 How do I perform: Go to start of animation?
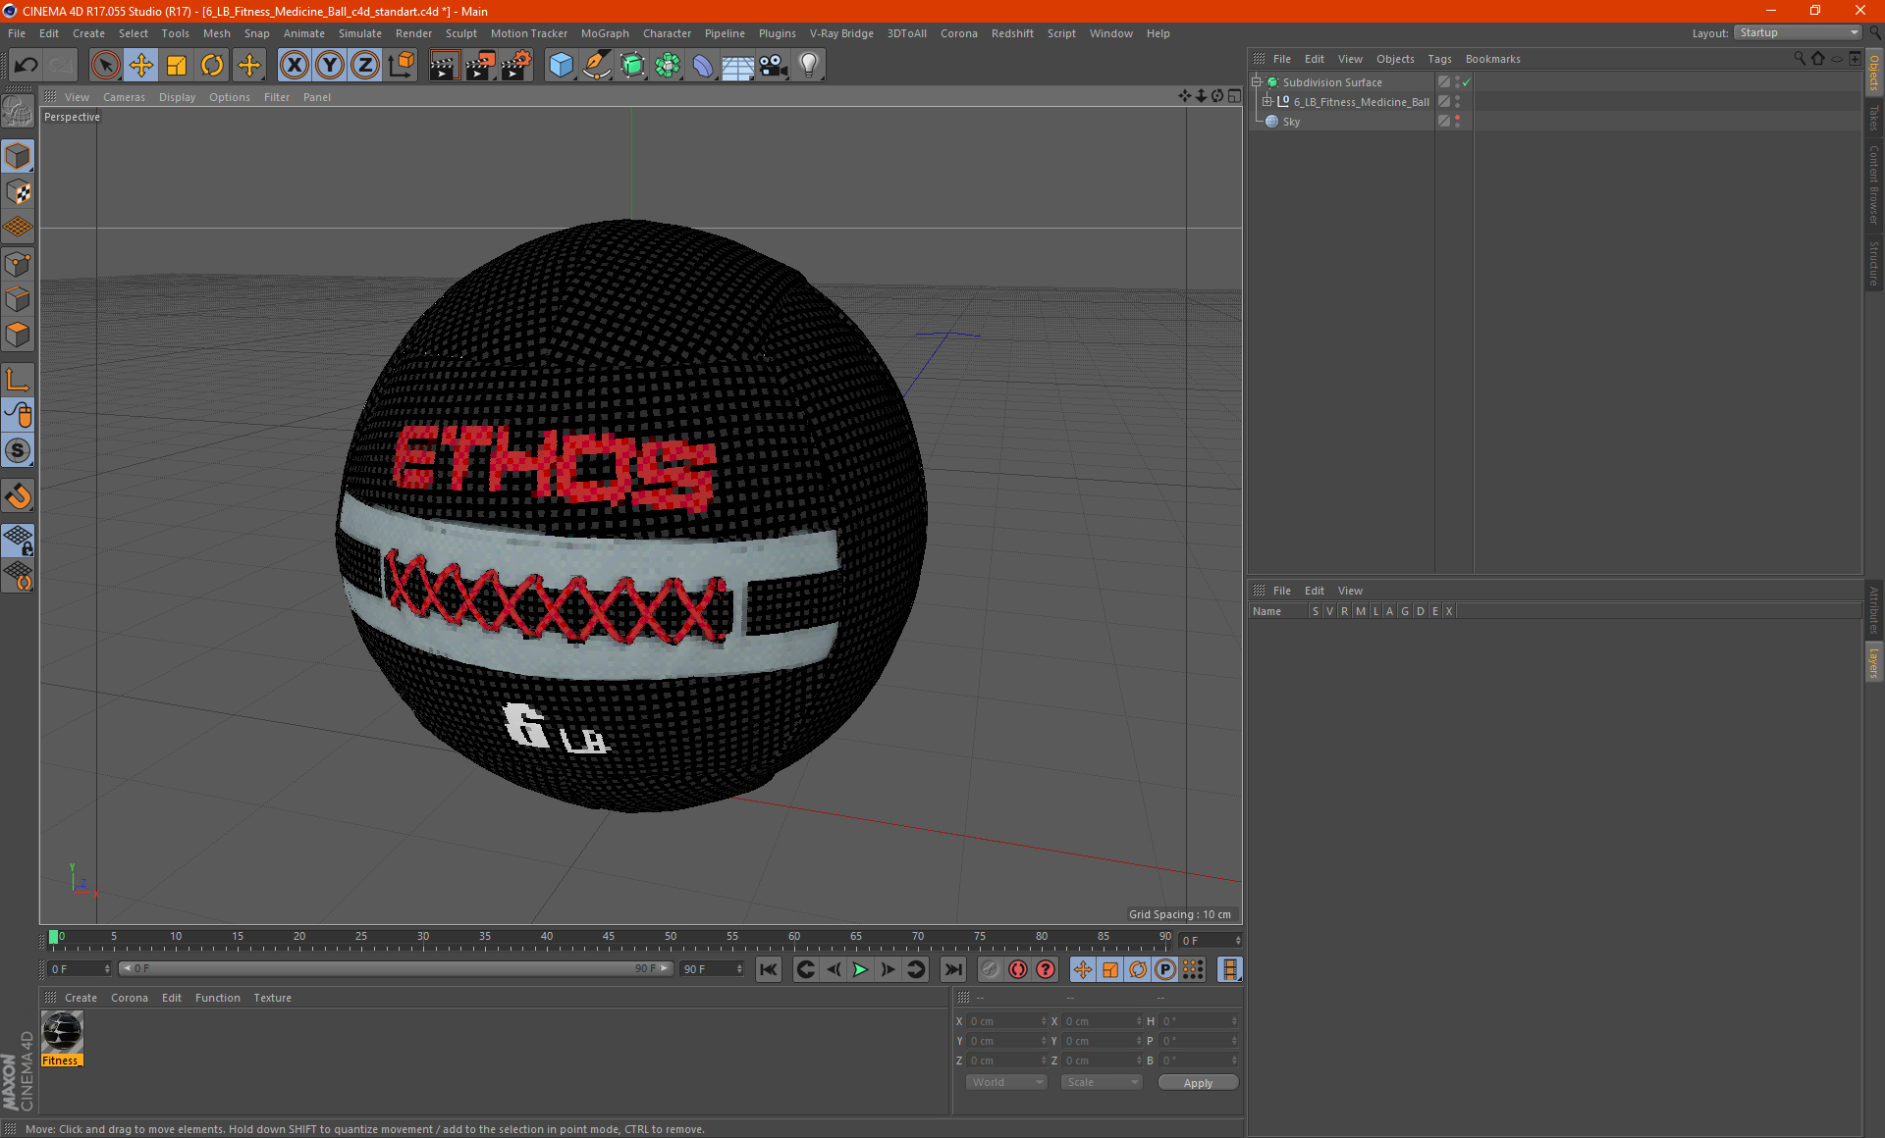click(x=768, y=969)
